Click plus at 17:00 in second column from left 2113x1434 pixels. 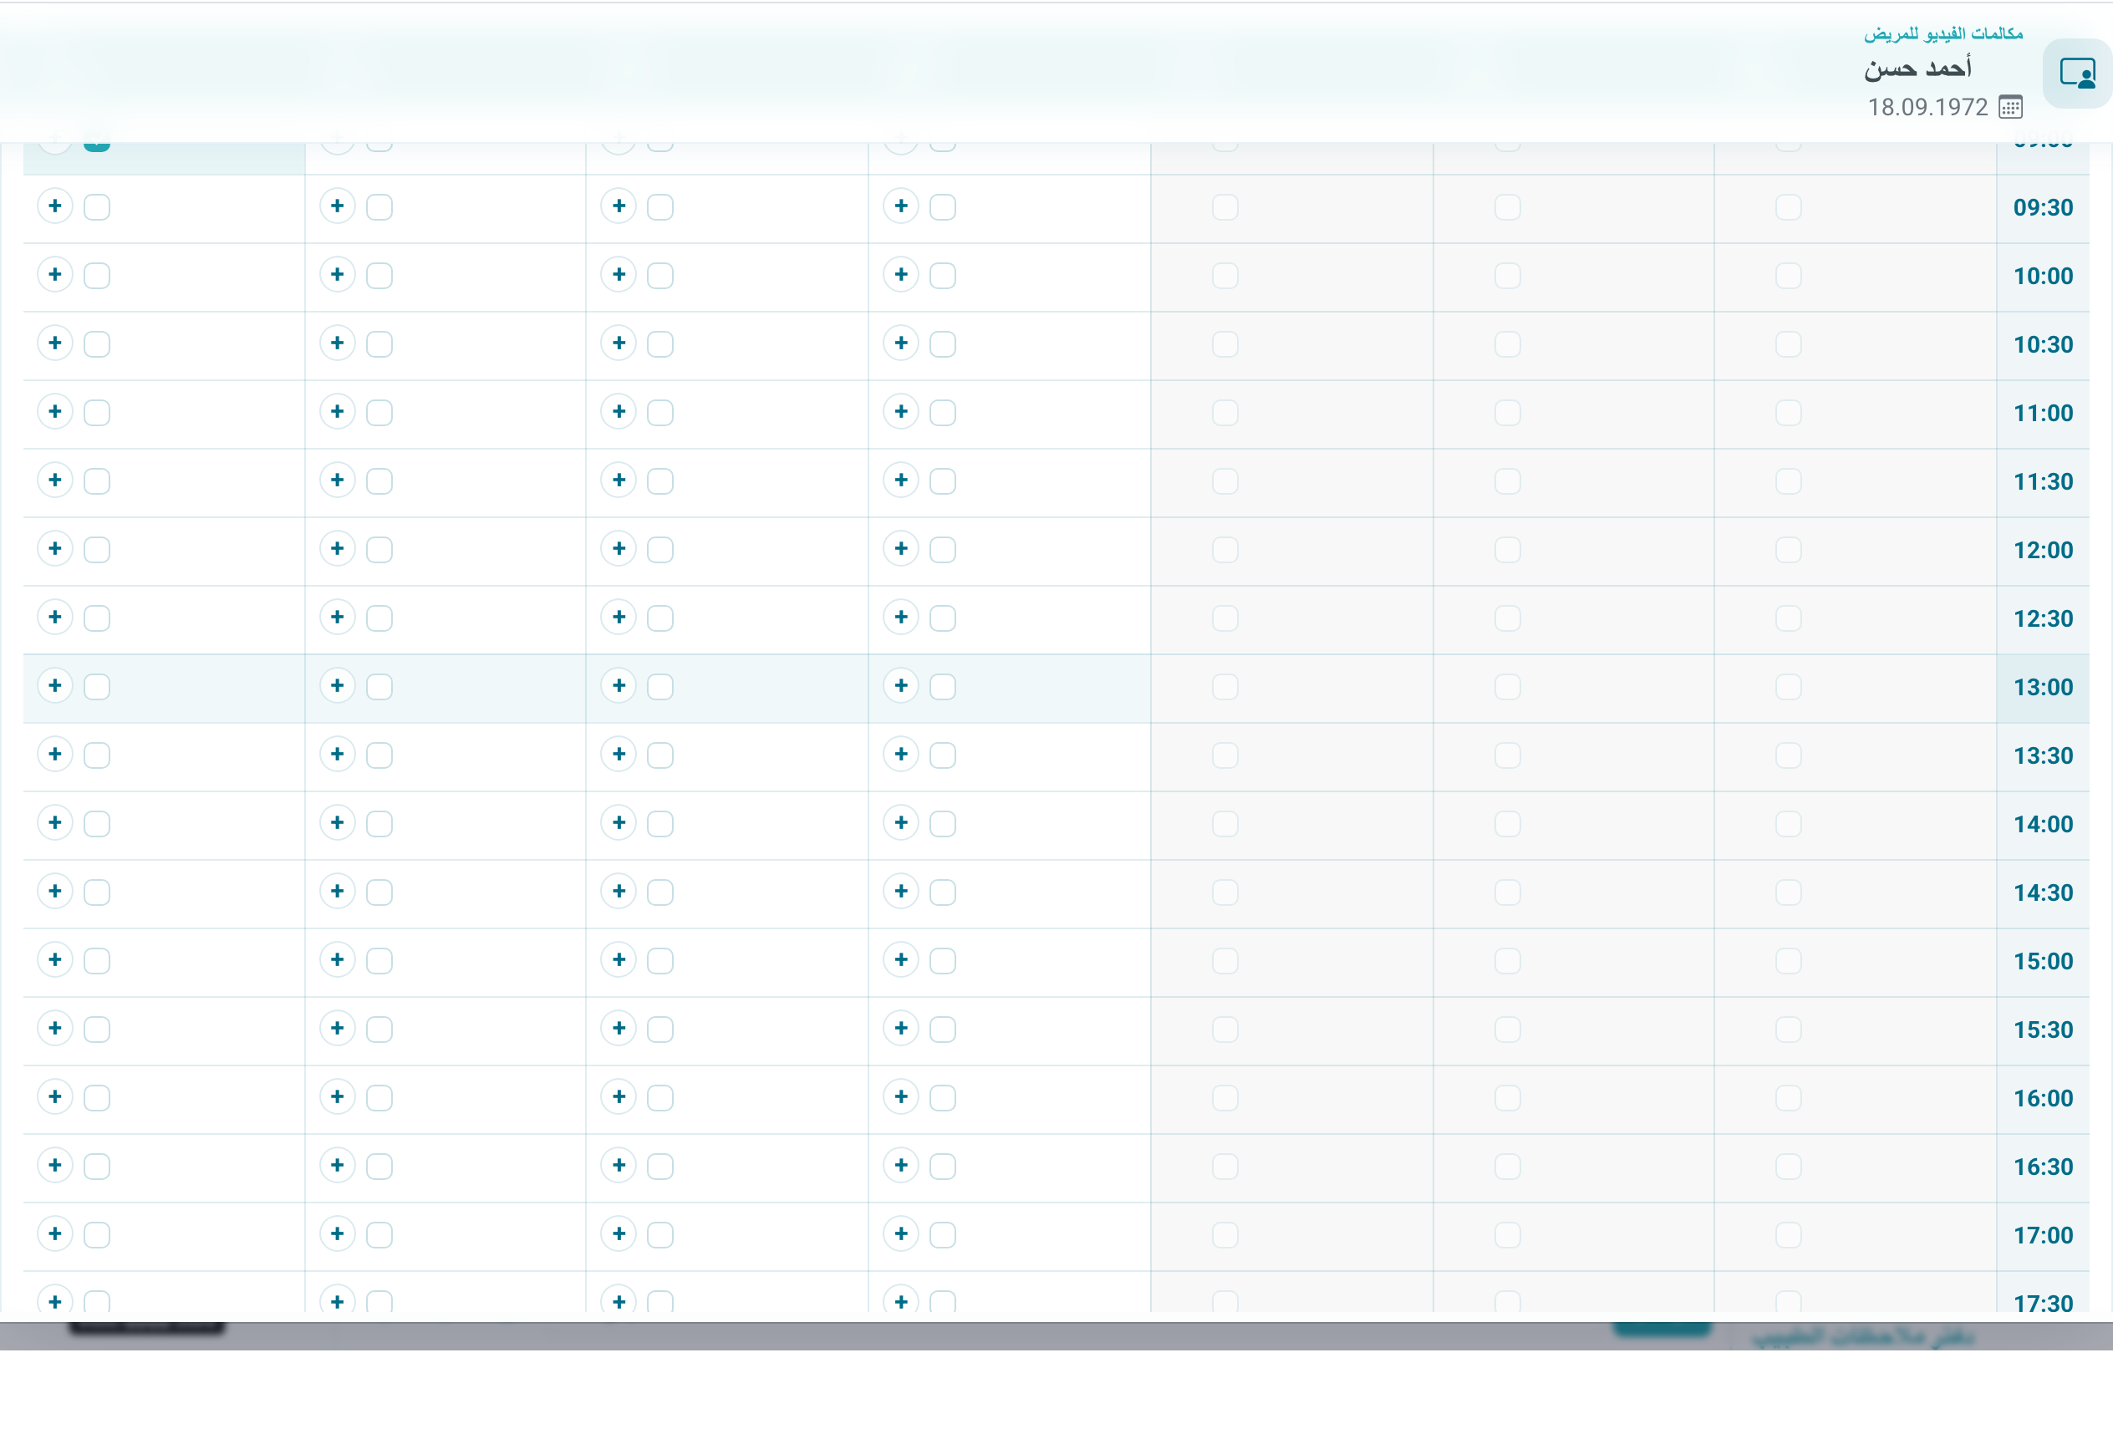click(x=338, y=1234)
